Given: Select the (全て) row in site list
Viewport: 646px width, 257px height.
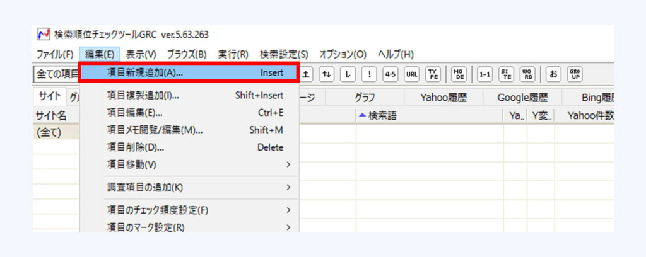Looking at the screenshot, I should tap(56, 134).
